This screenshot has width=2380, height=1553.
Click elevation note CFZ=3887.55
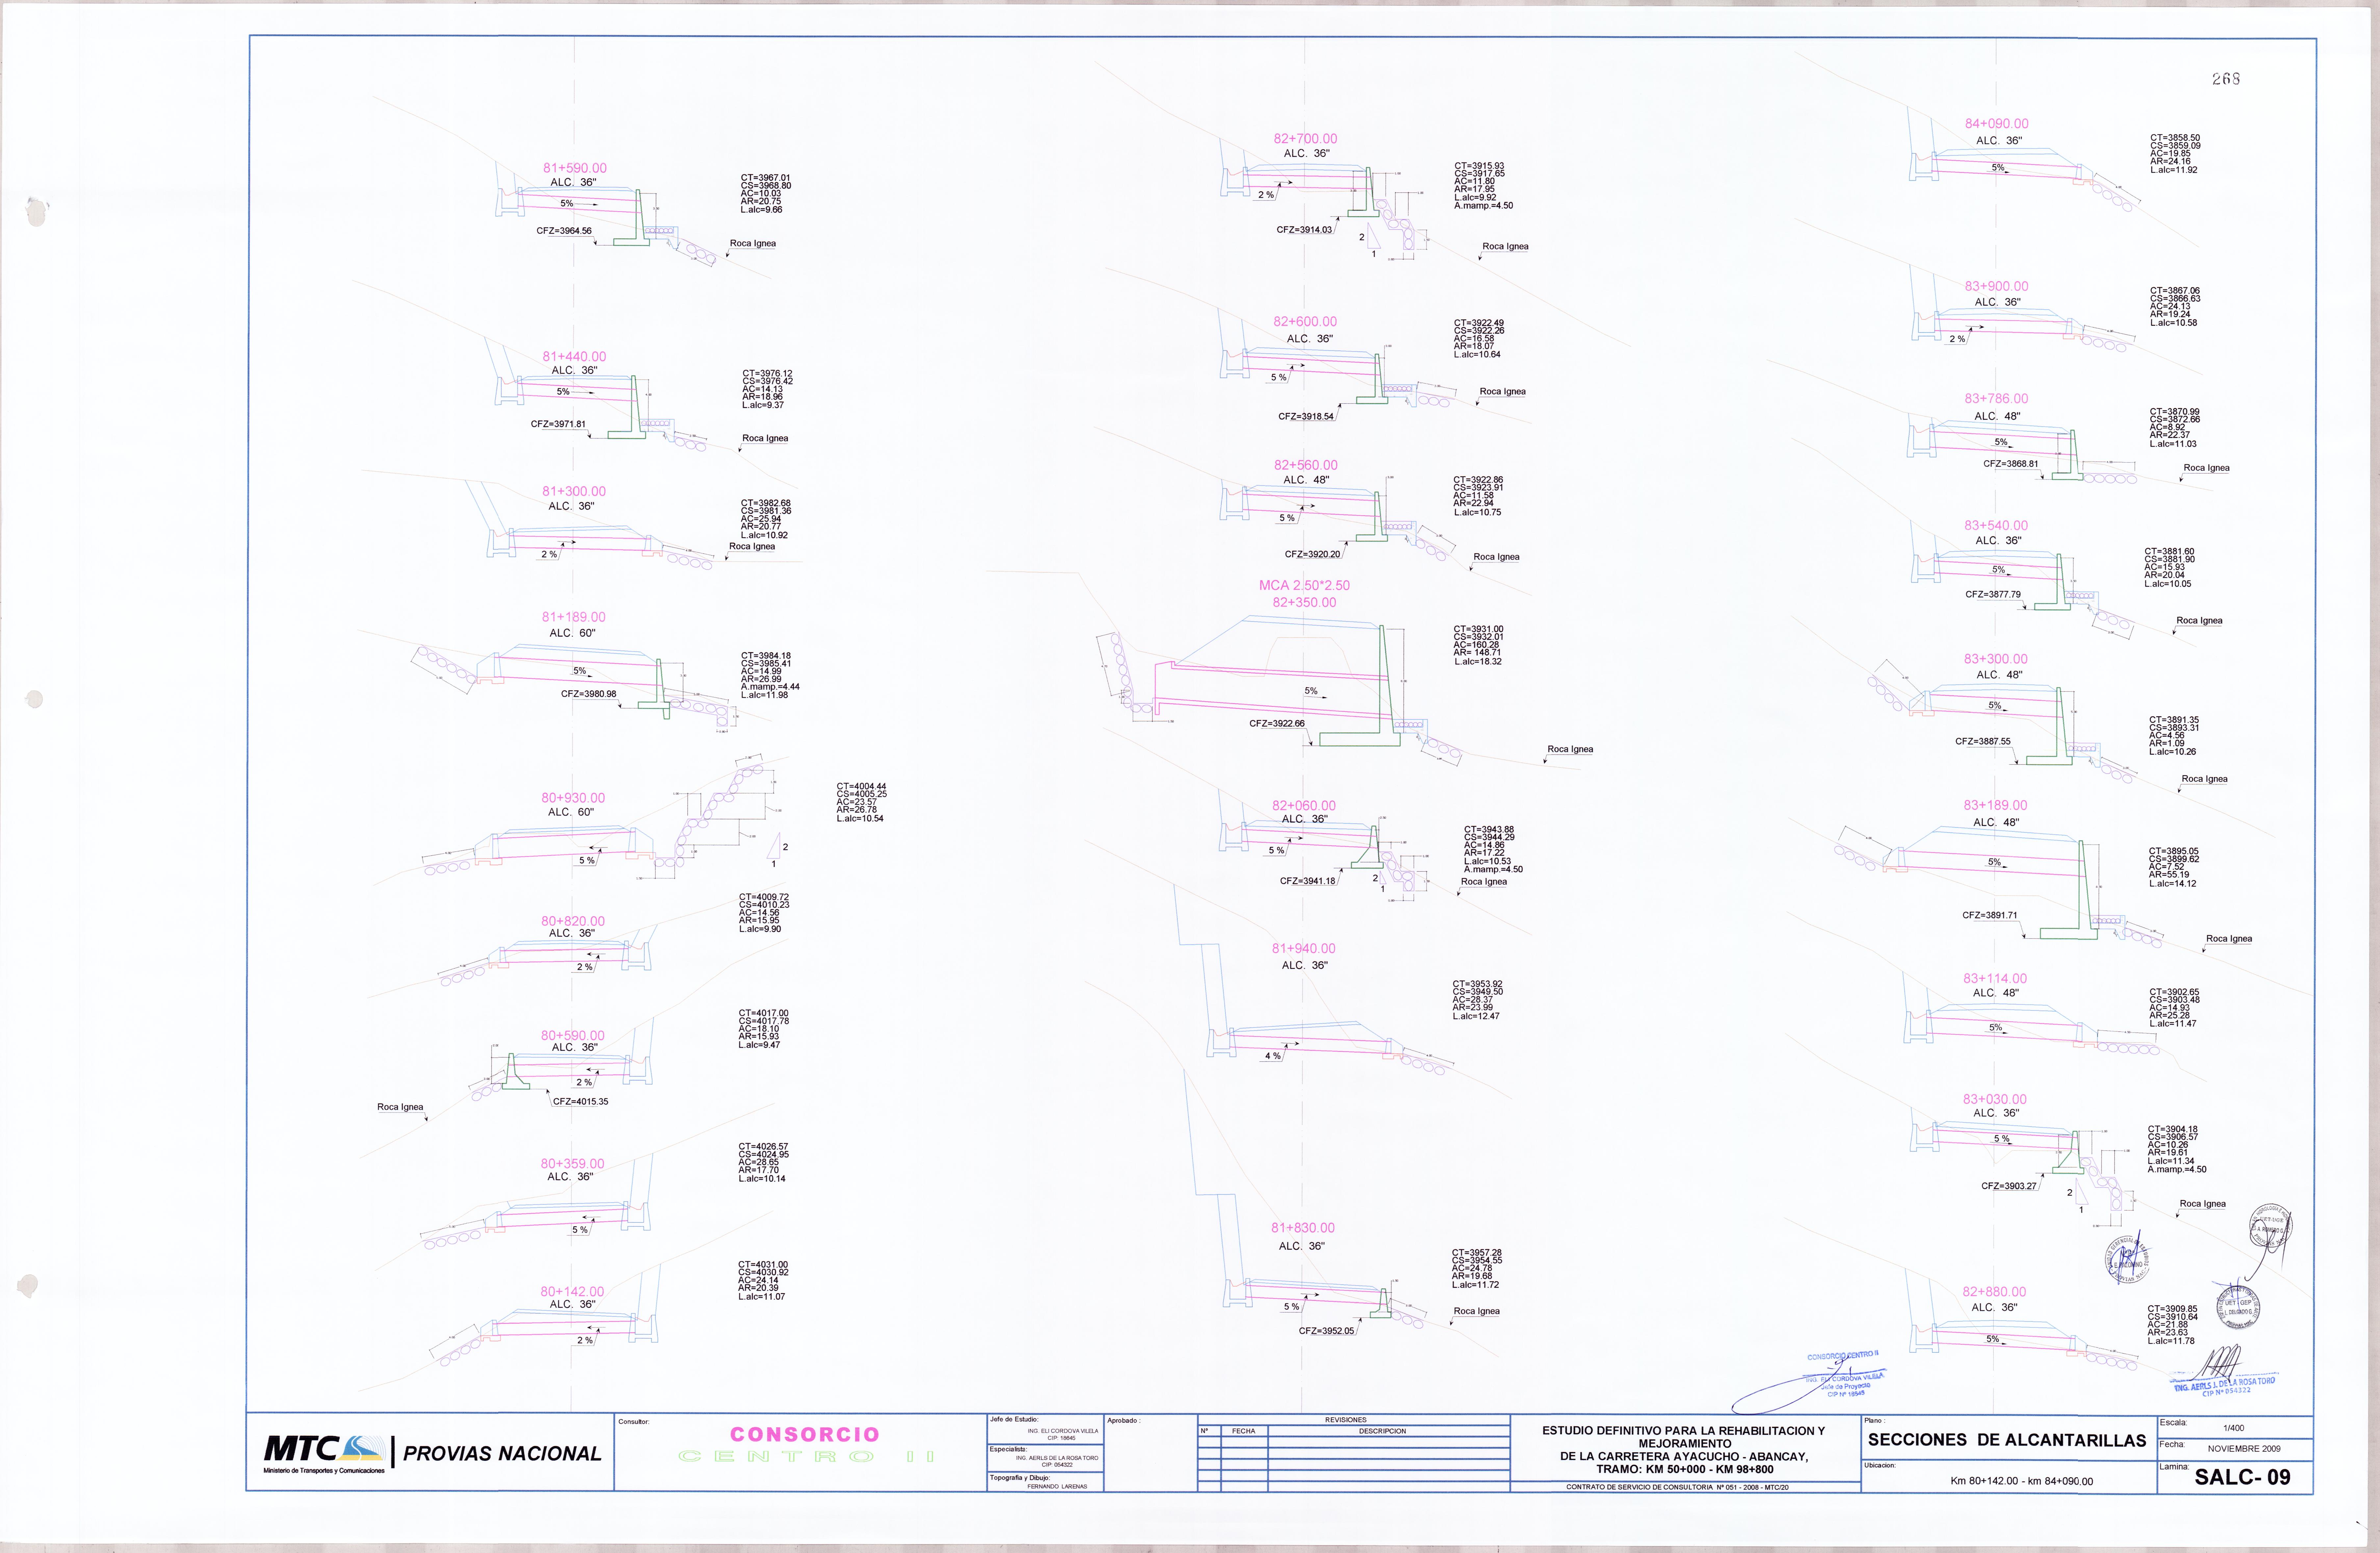tap(1983, 742)
